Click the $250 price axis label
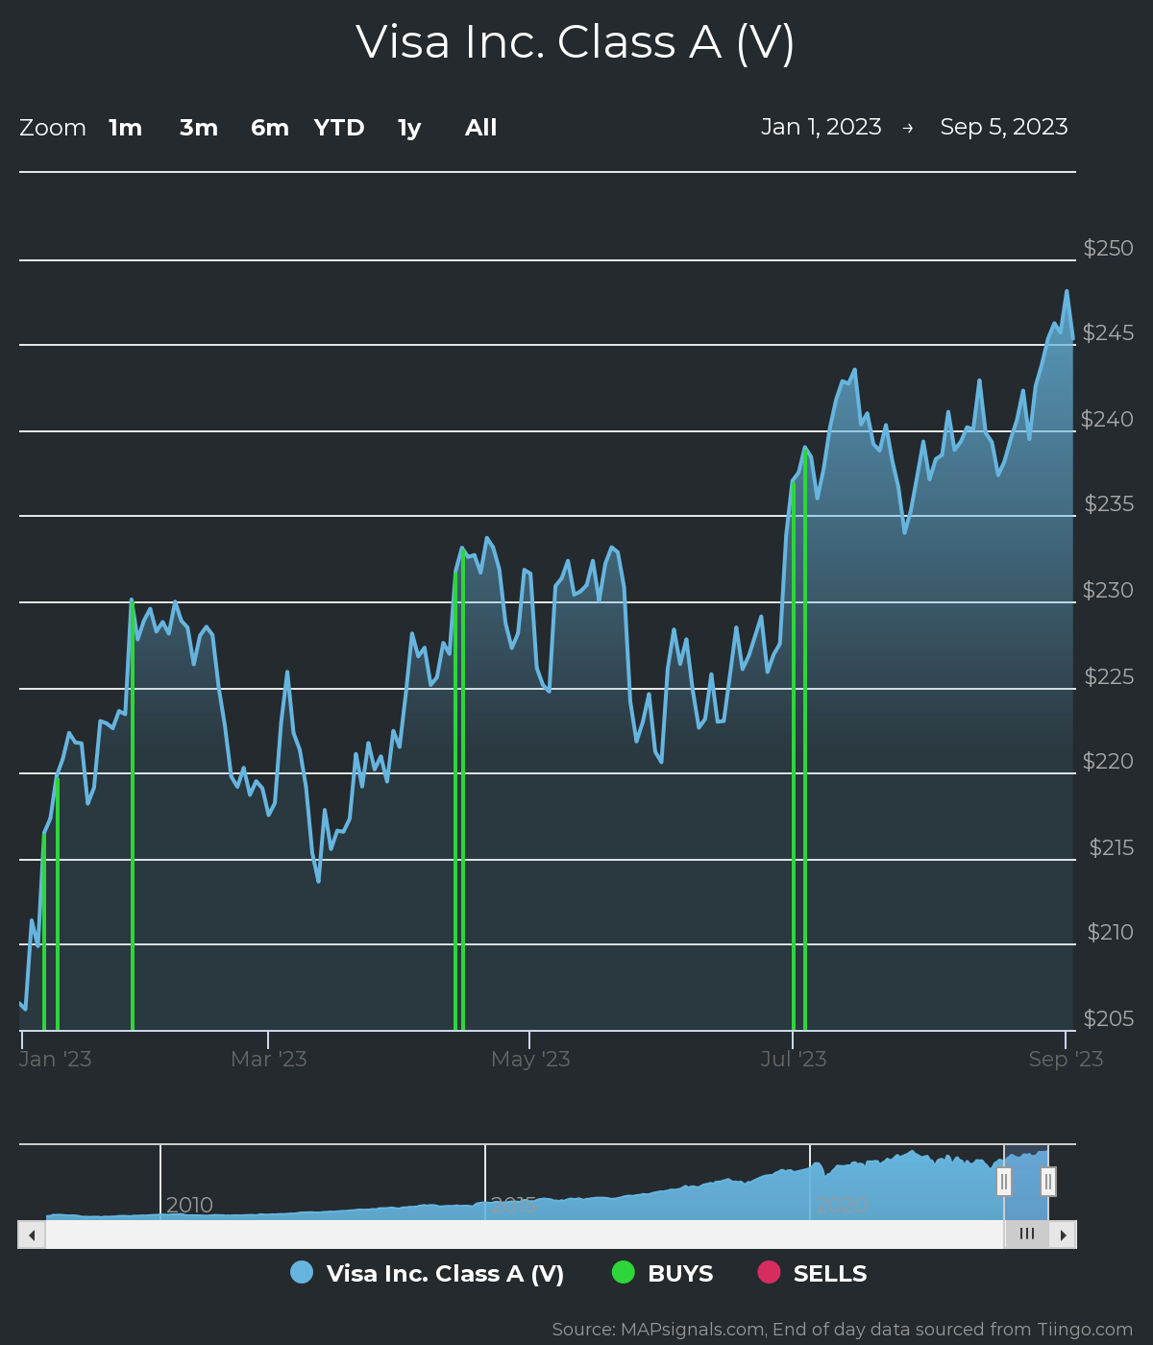This screenshot has width=1153, height=1345. coord(1109,248)
